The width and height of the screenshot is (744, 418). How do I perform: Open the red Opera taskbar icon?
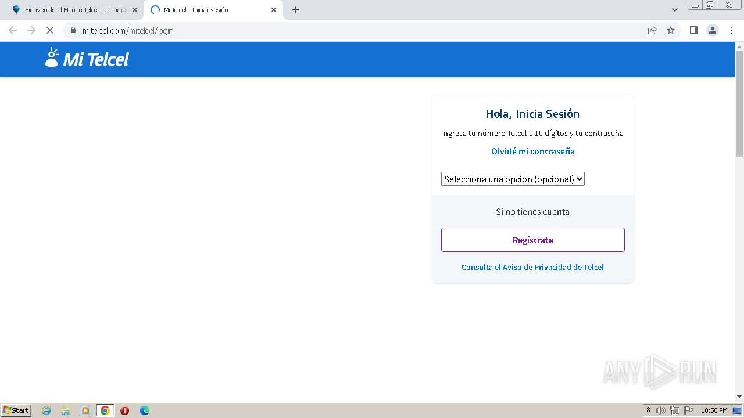click(124, 410)
